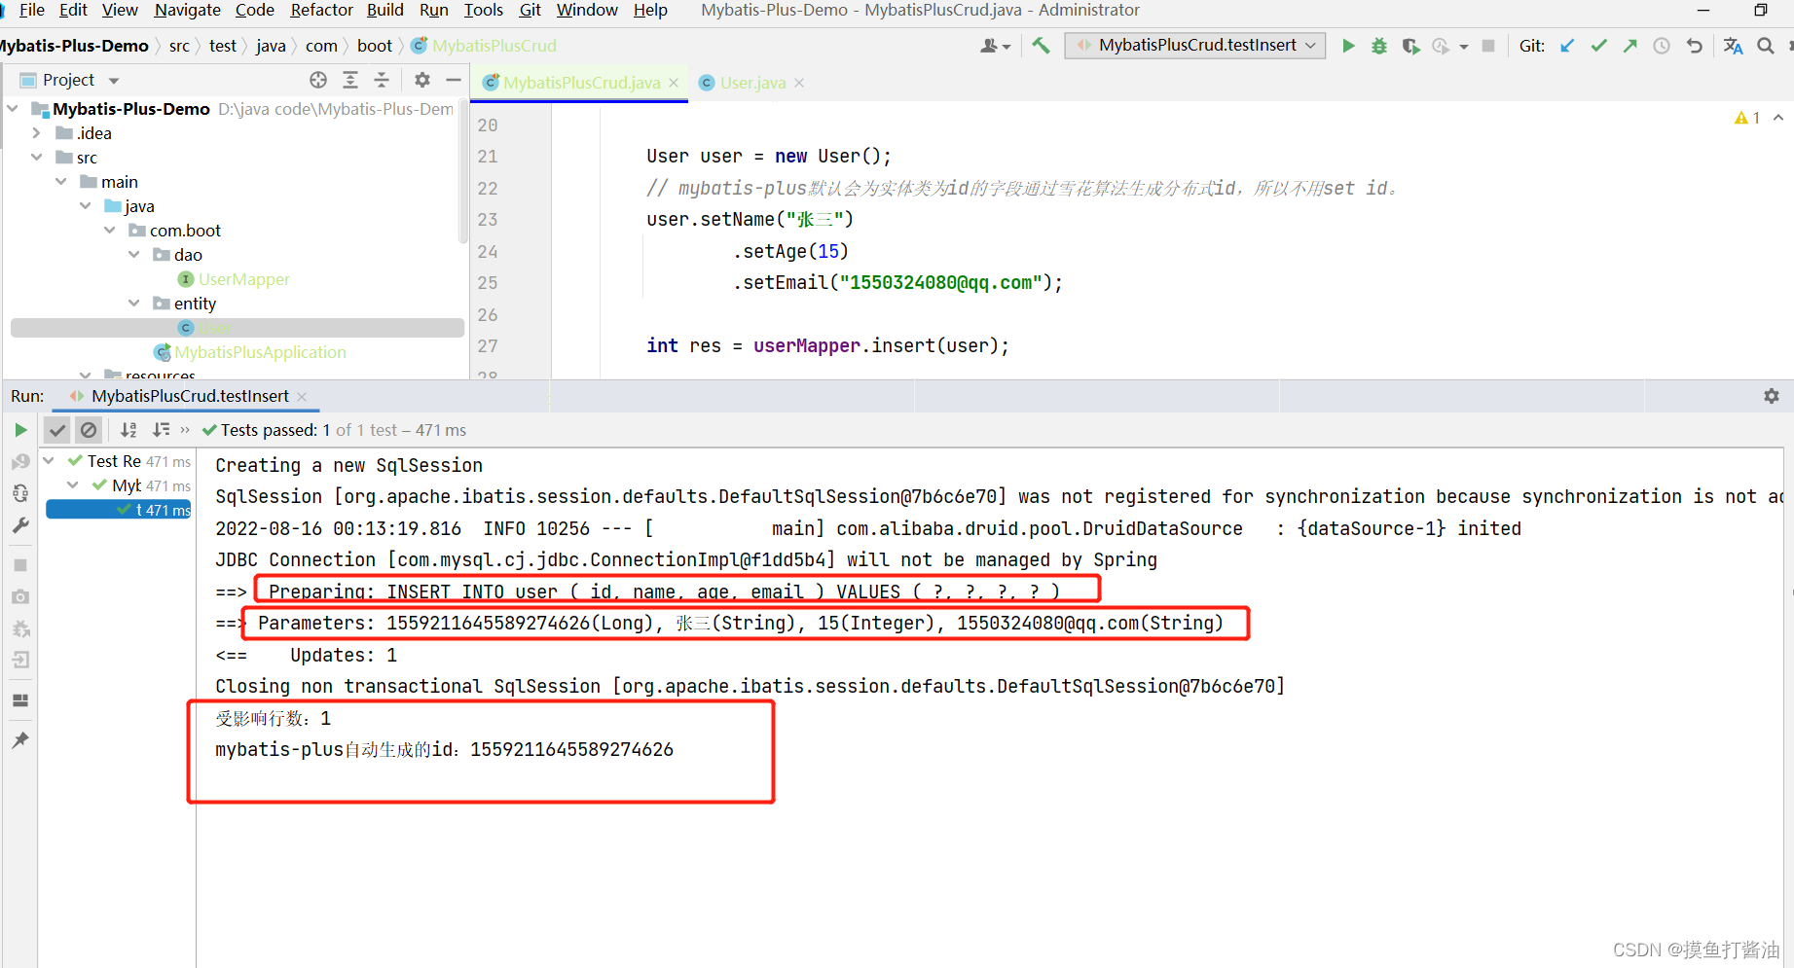
Task: Close the User.java editor tab
Action: pos(799,83)
